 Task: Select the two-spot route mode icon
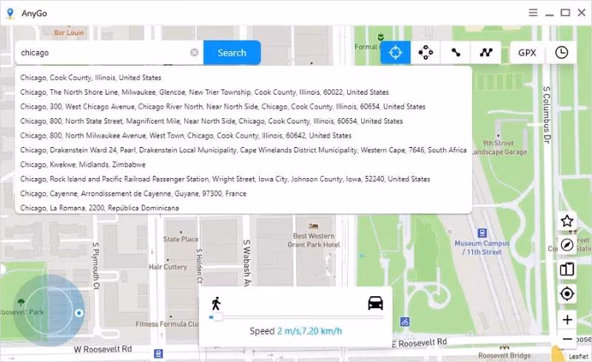(456, 52)
